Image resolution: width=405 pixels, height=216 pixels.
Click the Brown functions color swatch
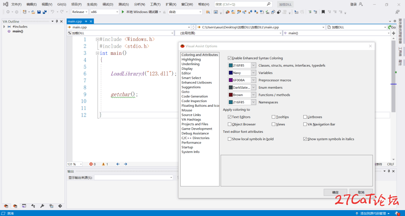point(231,95)
